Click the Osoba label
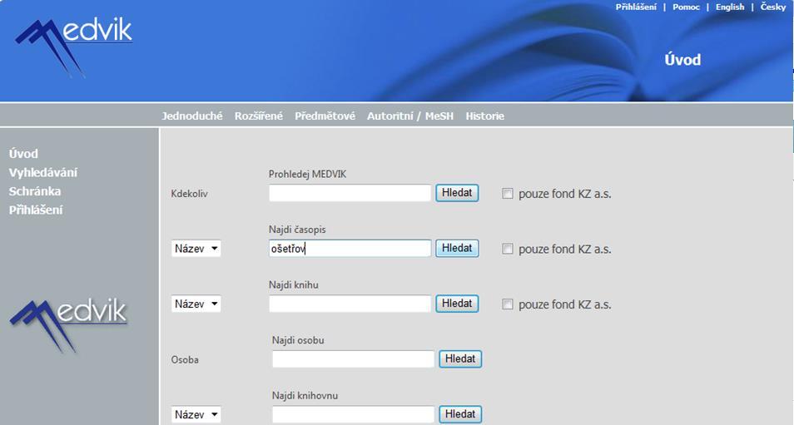 tap(185, 360)
